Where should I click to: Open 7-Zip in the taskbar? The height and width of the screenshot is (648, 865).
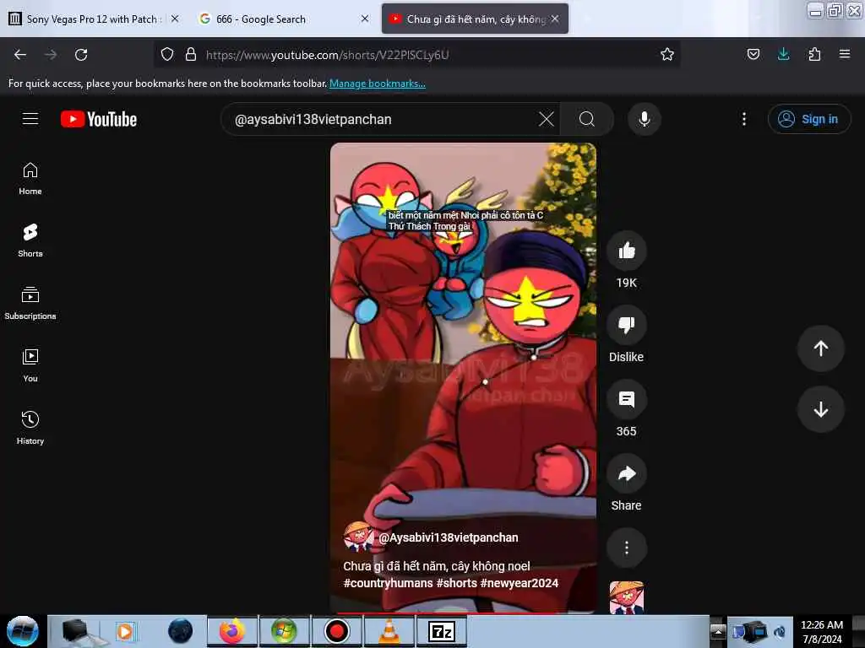[441, 631]
